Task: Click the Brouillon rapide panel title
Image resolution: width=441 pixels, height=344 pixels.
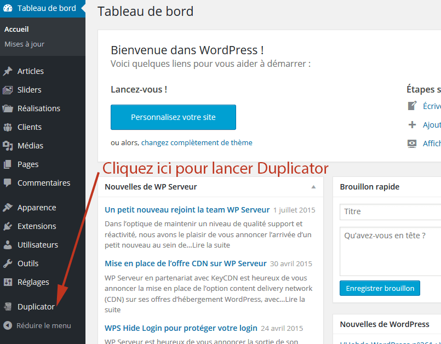Action: tap(370, 187)
